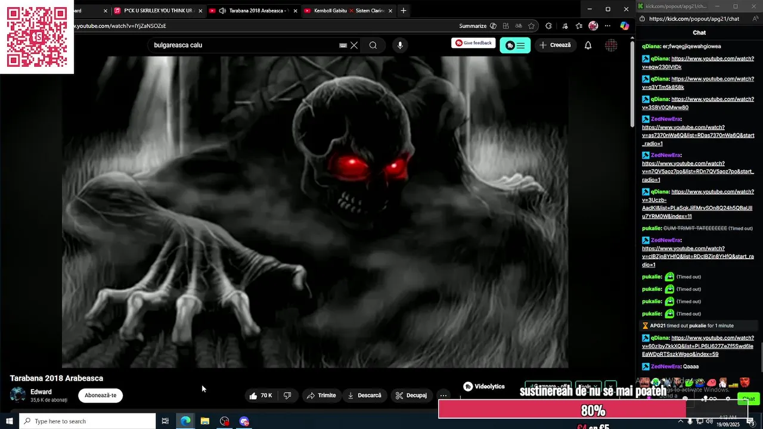
Task: Open Edge settings and more menu
Action: point(607,26)
